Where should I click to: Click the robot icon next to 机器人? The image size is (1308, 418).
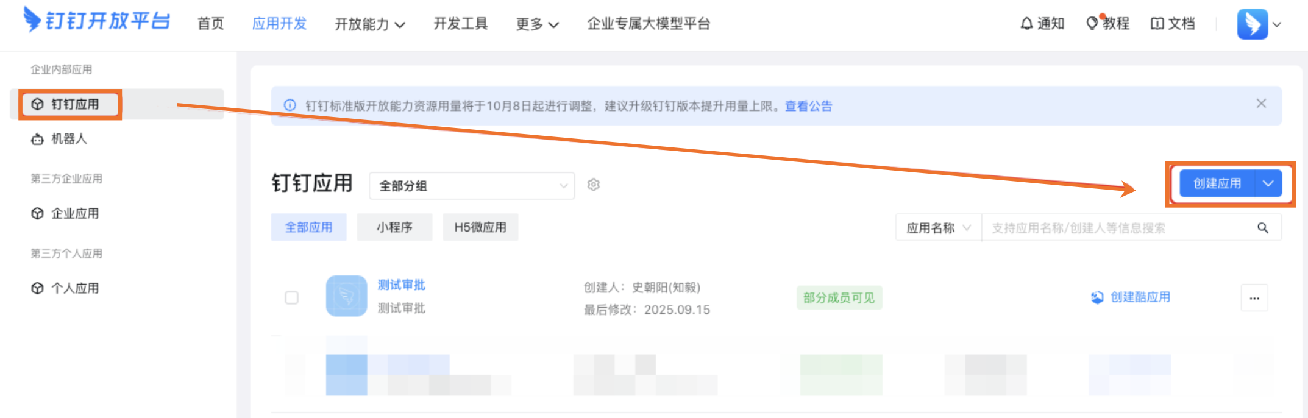coord(37,140)
